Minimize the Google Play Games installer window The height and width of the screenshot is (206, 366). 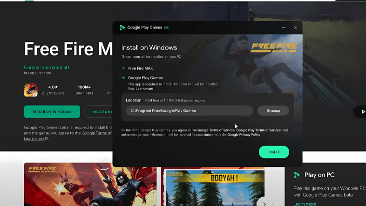(x=284, y=27)
